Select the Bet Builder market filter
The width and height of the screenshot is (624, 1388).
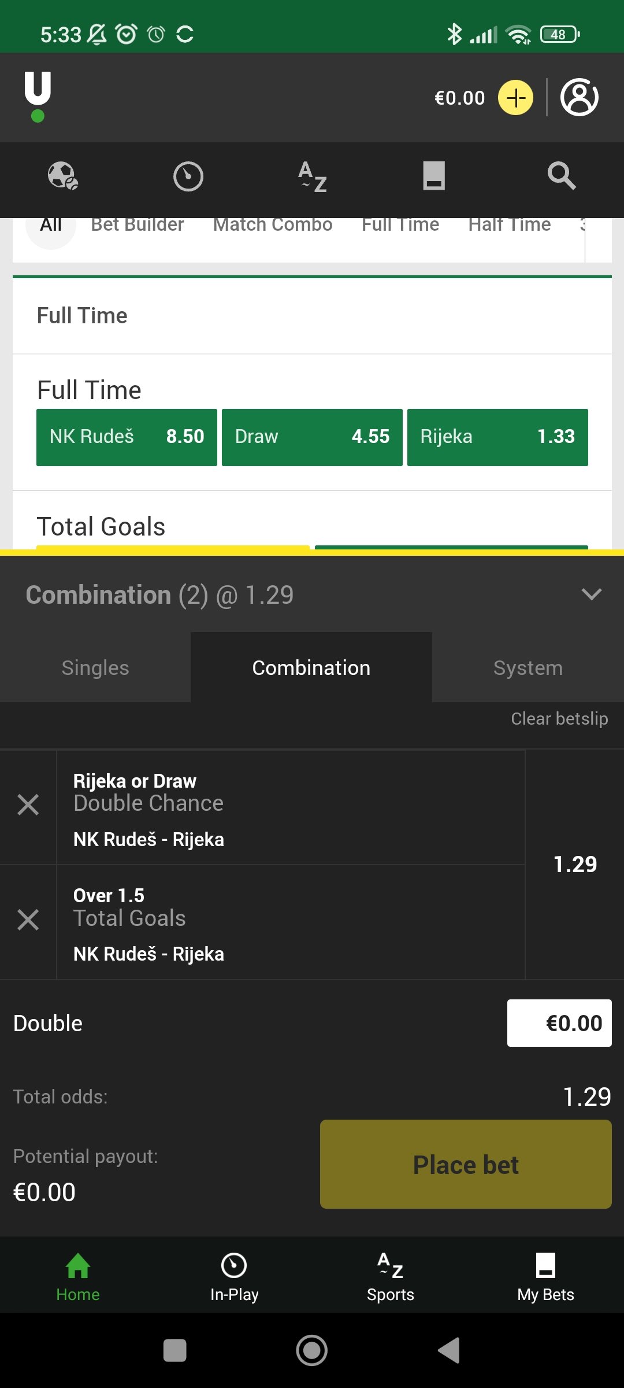tap(138, 226)
